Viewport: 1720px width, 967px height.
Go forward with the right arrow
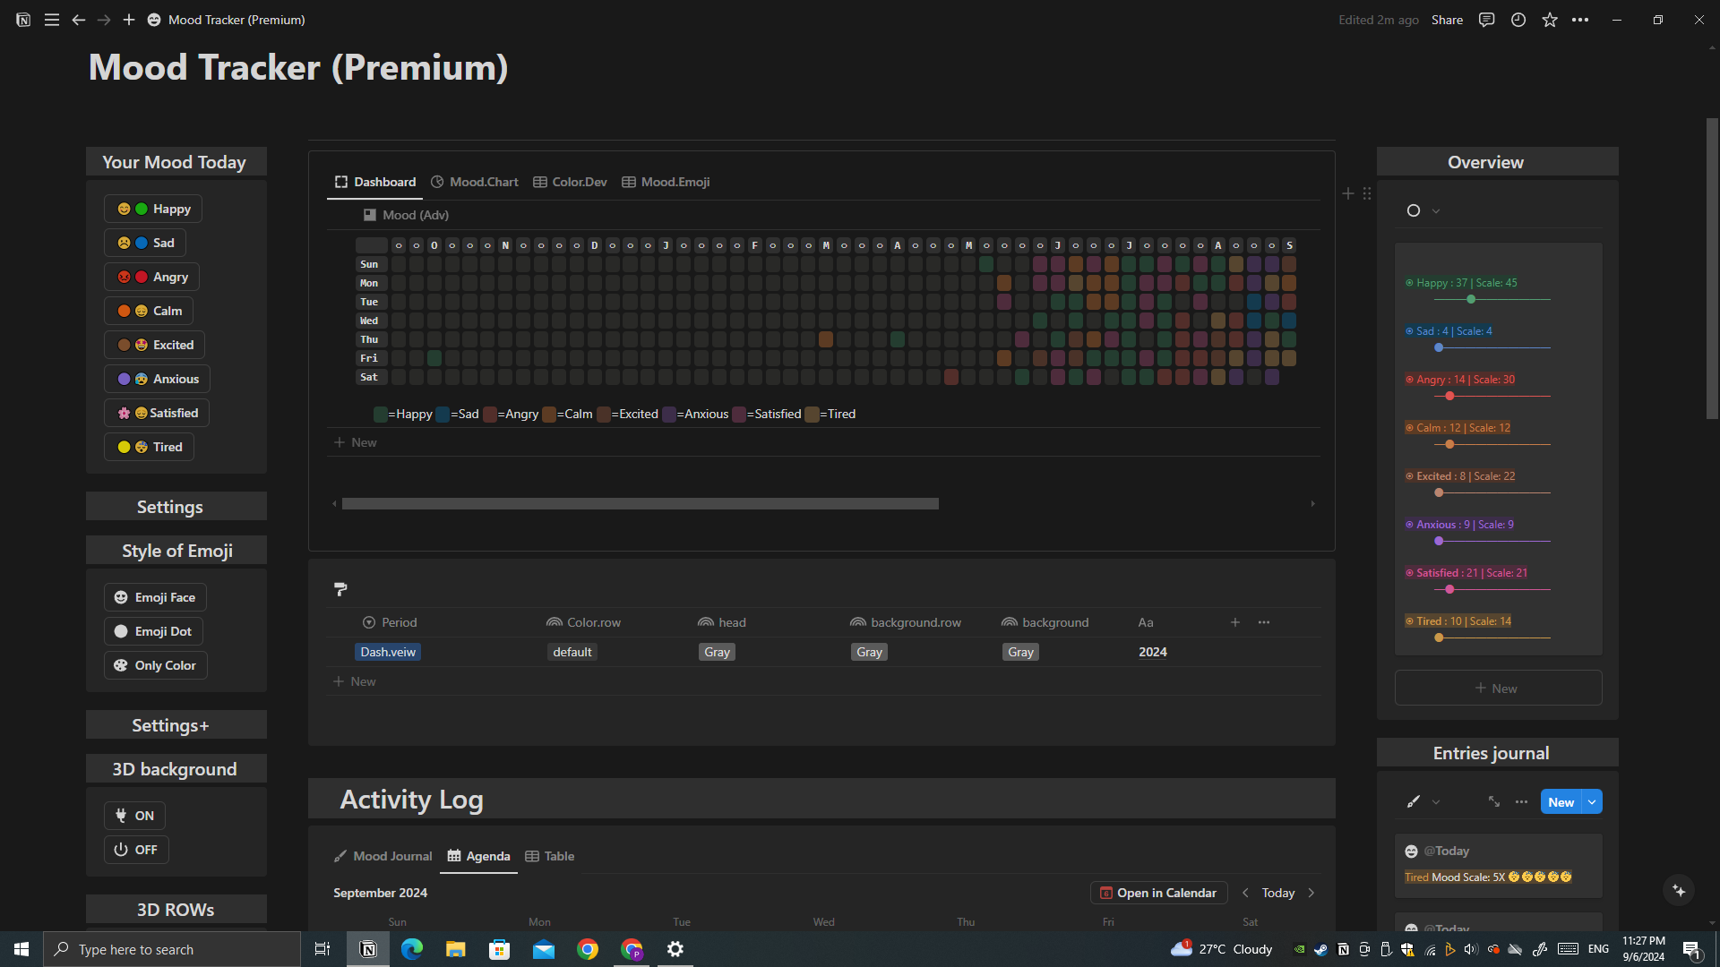point(104,20)
